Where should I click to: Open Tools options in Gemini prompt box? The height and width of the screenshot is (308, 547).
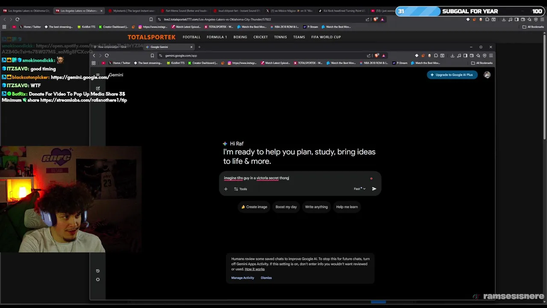(x=241, y=189)
